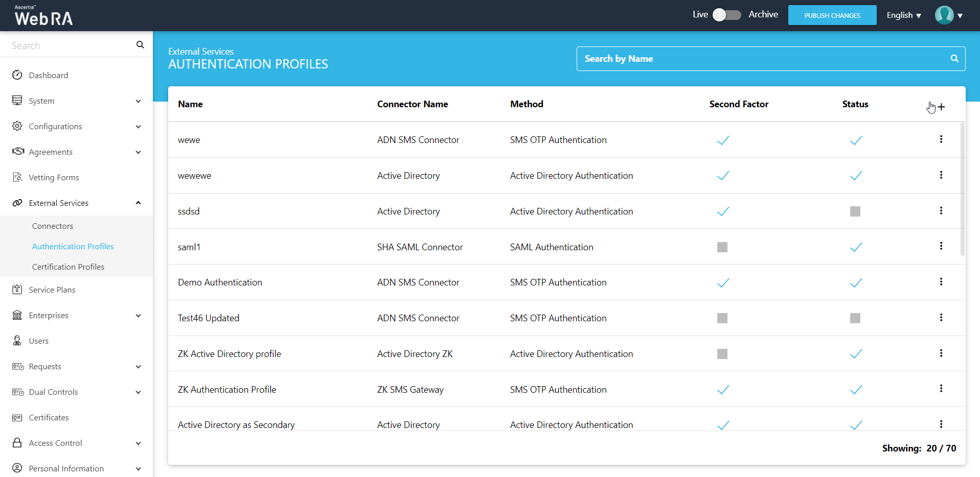Click the WebRA logo
This screenshot has width=980, height=477.
click(x=43, y=16)
